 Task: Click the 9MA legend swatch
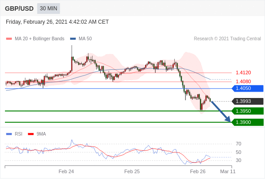[31, 134]
